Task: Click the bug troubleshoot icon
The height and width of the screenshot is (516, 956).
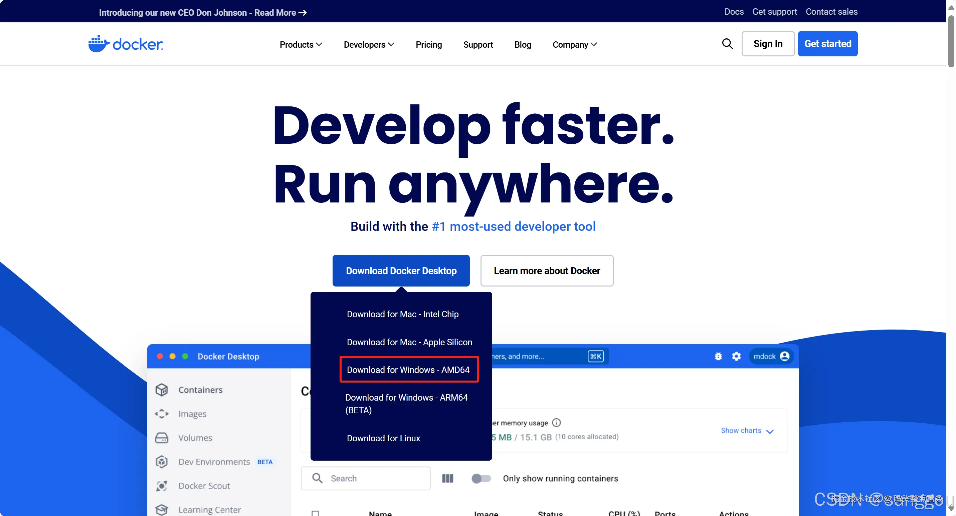Action: tap(718, 356)
